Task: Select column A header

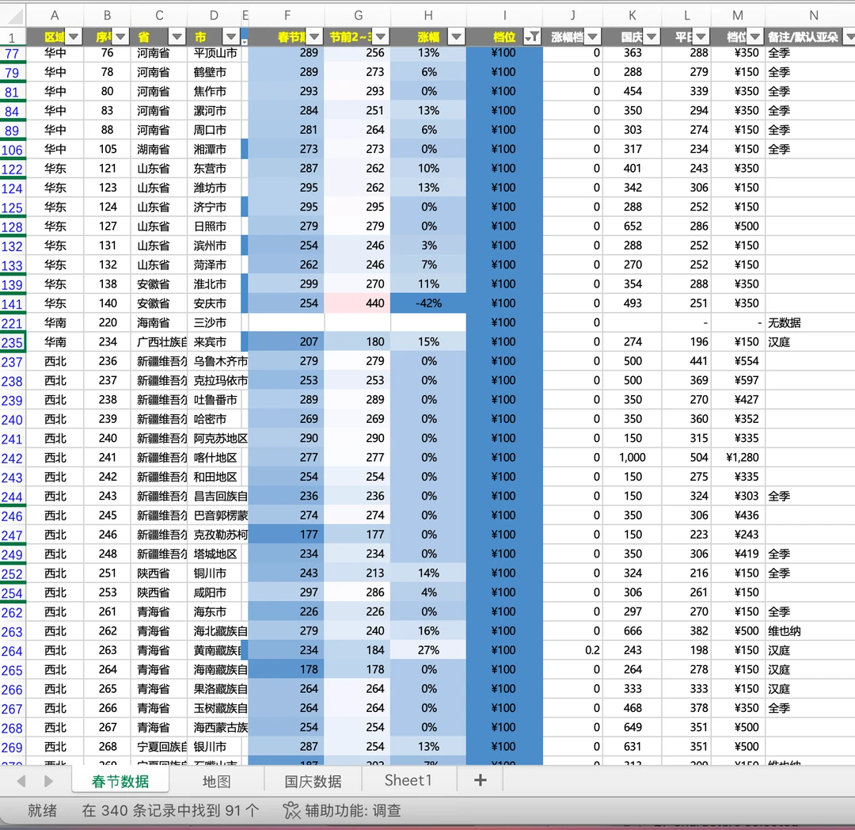Action: [55, 16]
